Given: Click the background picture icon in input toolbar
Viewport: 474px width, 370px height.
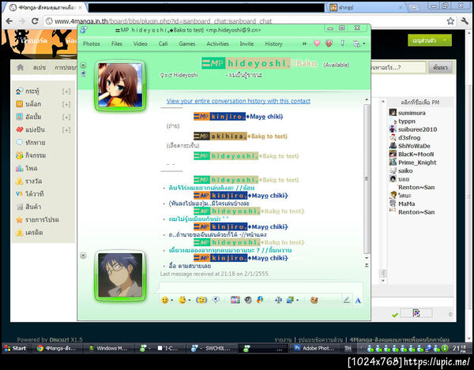Looking at the screenshot, I should click(290, 300).
